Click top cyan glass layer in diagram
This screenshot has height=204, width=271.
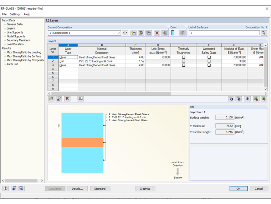pyautogui.click(x=82, y=125)
